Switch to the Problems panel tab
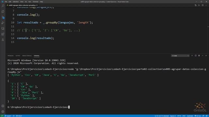The image size is (209, 117). click(10, 56)
